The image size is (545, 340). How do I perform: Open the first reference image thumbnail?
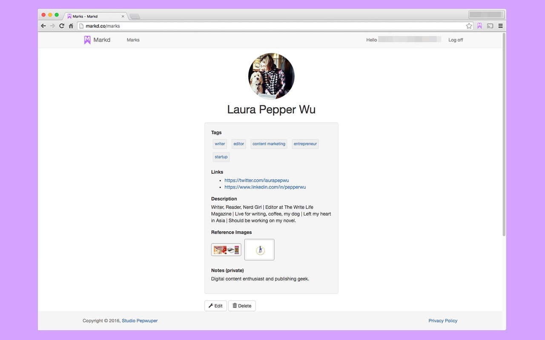click(x=226, y=249)
